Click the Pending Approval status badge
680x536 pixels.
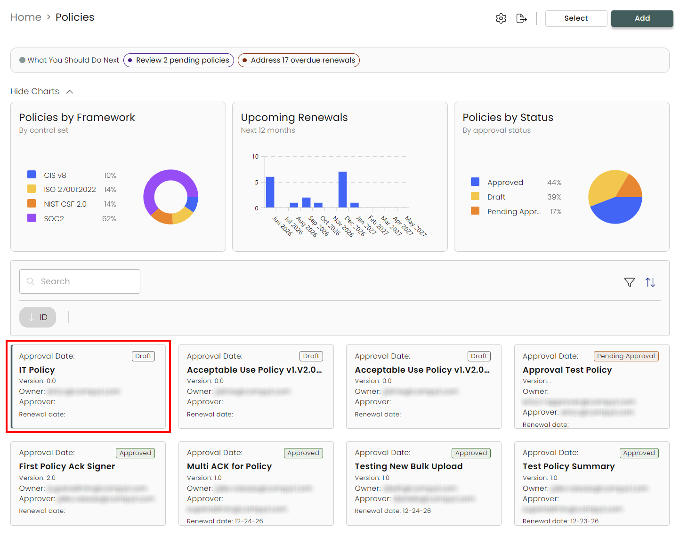626,356
